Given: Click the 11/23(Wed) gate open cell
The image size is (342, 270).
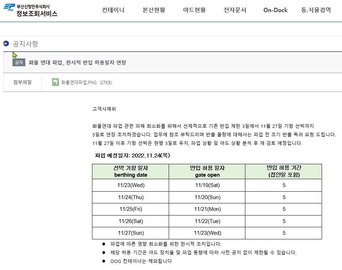Looking at the screenshot, I should (207, 233).
